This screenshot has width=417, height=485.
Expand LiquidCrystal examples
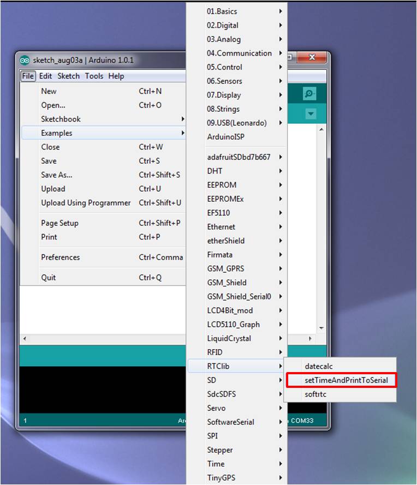pyautogui.click(x=237, y=338)
